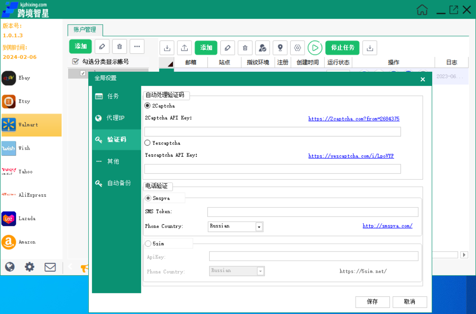Click the download icon right of 停止任务
The height and width of the screenshot is (314, 476).
(x=370, y=48)
